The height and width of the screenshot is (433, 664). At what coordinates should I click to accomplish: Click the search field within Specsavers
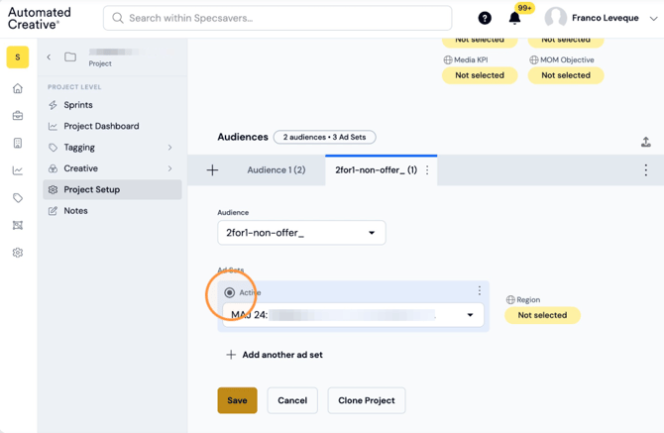(277, 18)
